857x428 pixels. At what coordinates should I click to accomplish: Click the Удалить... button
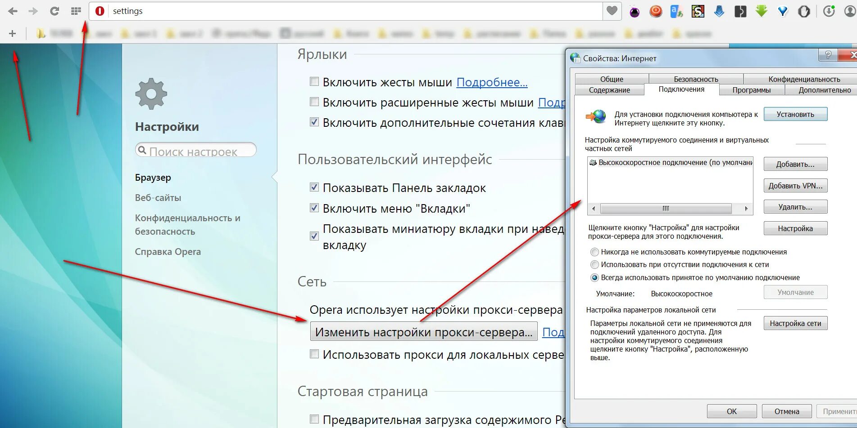coord(795,207)
